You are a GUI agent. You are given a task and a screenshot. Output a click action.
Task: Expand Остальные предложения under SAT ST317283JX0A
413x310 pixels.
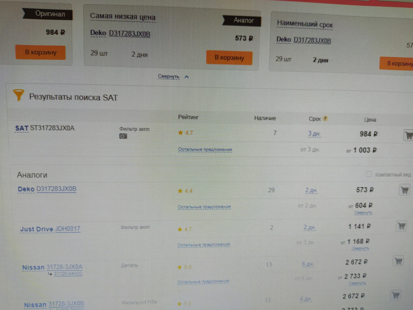pos(205,149)
